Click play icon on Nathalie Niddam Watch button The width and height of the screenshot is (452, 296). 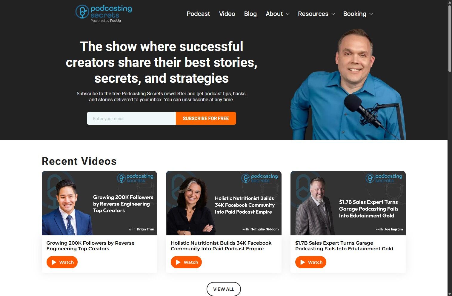[x=178, y=262]
